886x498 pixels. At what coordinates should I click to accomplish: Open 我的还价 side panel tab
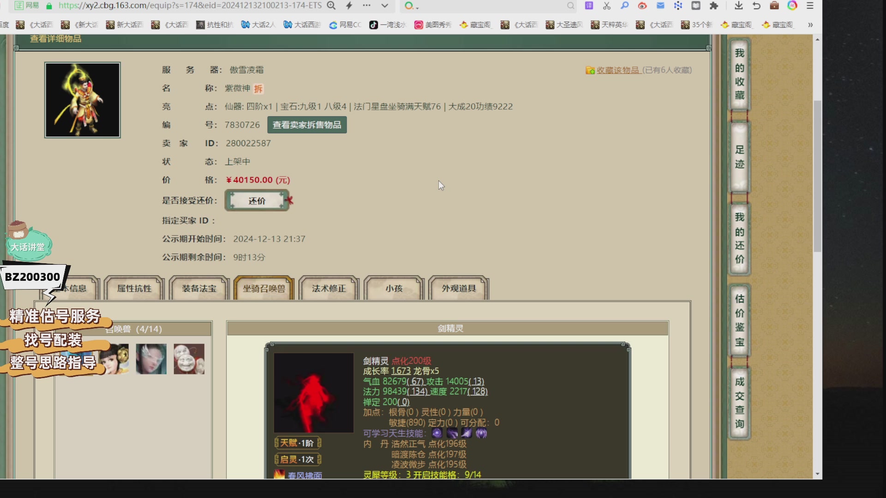click(739, 238)
